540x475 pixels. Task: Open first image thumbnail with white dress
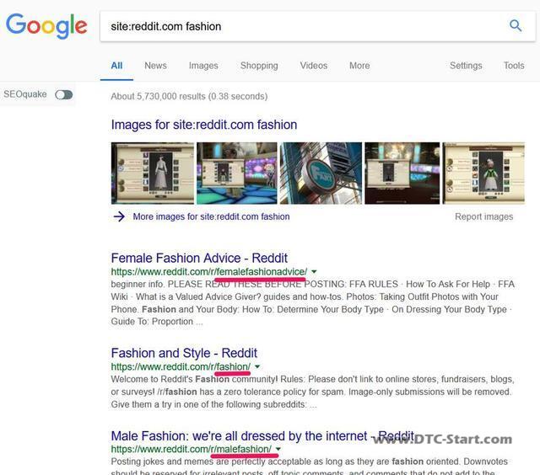click(153, 173)
